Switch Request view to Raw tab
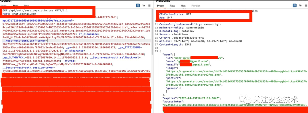The width and height of the screenshot is (308, 113). tap(15, 6)
